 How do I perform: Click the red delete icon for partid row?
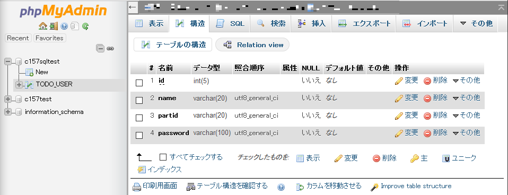pos(427,116)
